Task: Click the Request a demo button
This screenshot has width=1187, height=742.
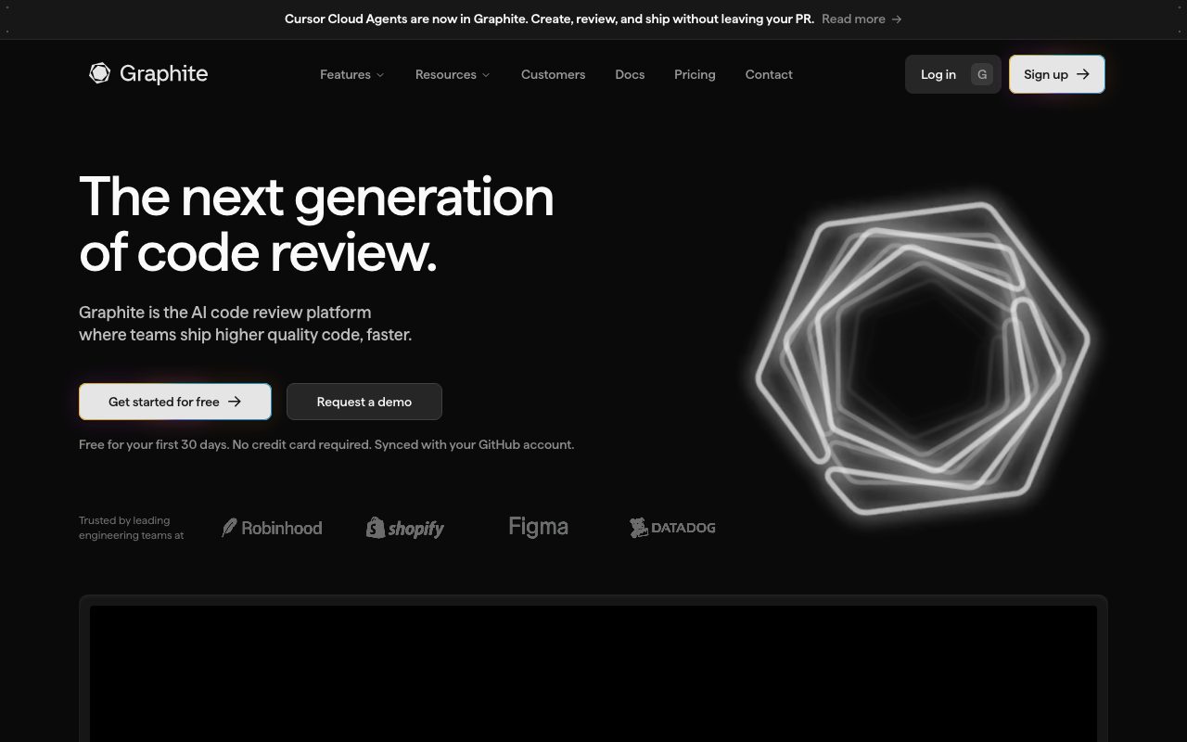Action: [x=364, y=402]
